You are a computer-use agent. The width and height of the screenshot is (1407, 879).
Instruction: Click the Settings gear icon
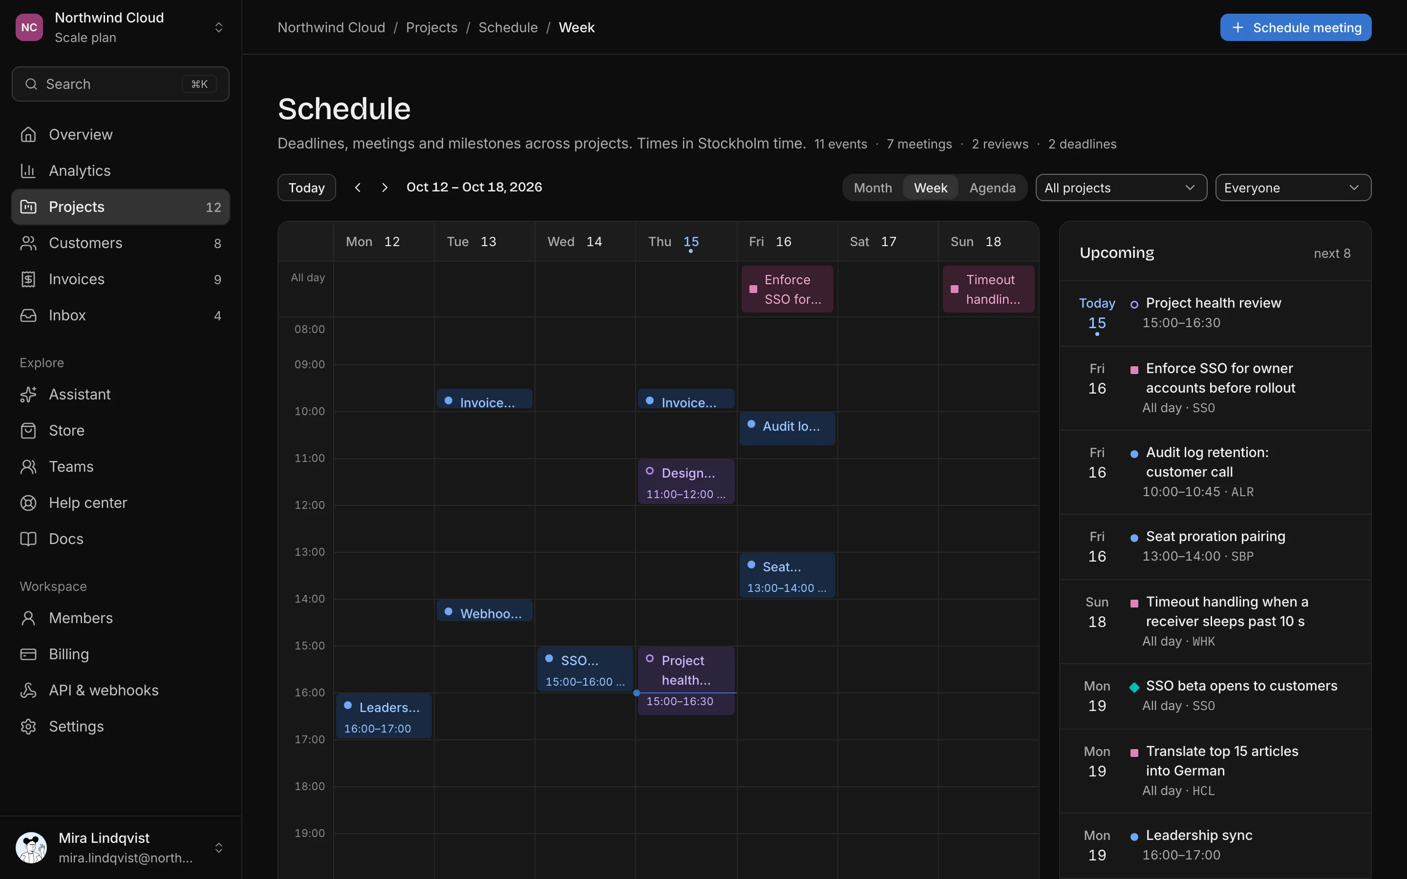coord(28,726)
